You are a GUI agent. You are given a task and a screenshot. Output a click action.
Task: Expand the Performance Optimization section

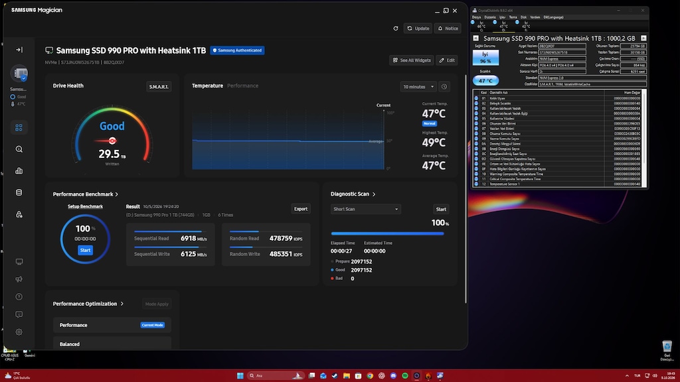point(88,304)
